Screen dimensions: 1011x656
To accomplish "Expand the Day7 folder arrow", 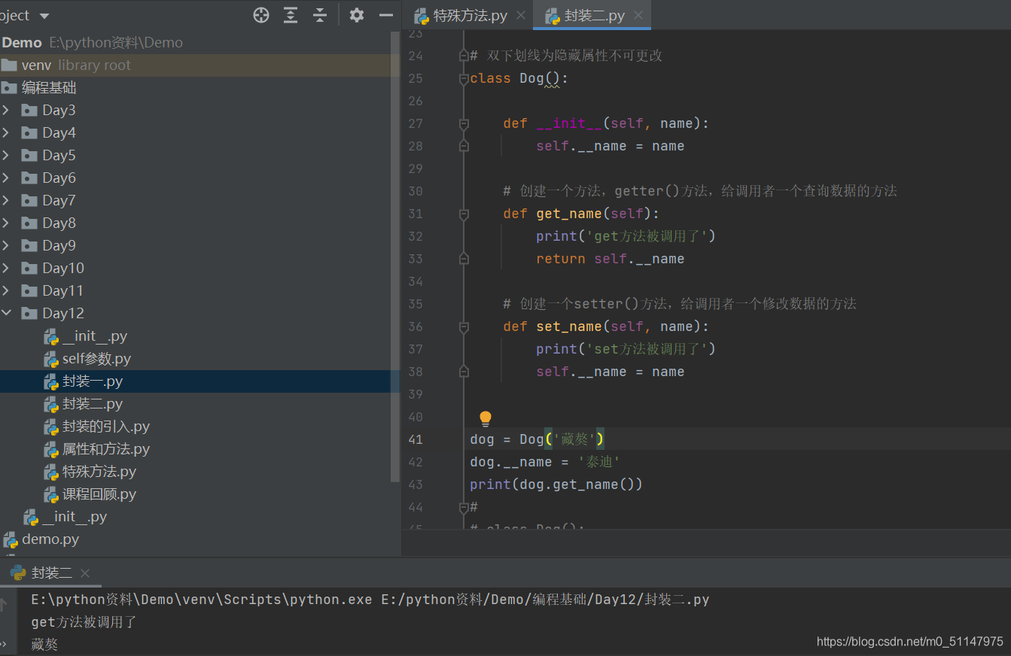I will (6, 201).
